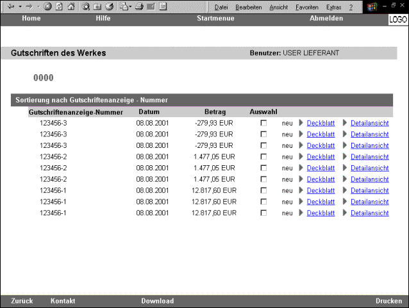409x308 pixels.
Task: Open the Ansicht menu
Action: [279, 7]
